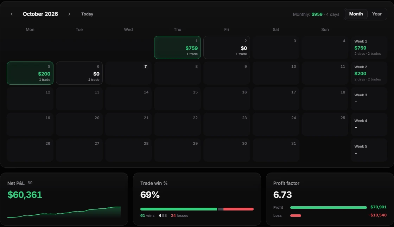394x227 pixels.
Task: Select the October 4 day cell
Action: [325, 47]
